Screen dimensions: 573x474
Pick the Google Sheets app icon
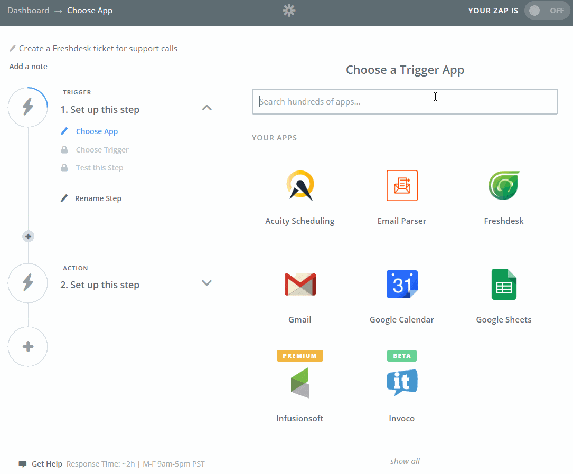(504, 284)
